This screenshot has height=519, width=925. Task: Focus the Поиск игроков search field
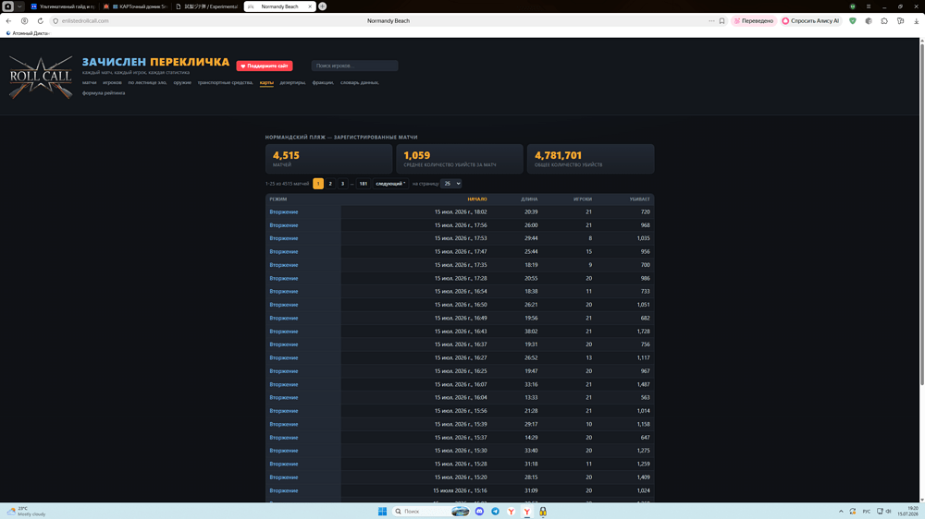[354, 66]
